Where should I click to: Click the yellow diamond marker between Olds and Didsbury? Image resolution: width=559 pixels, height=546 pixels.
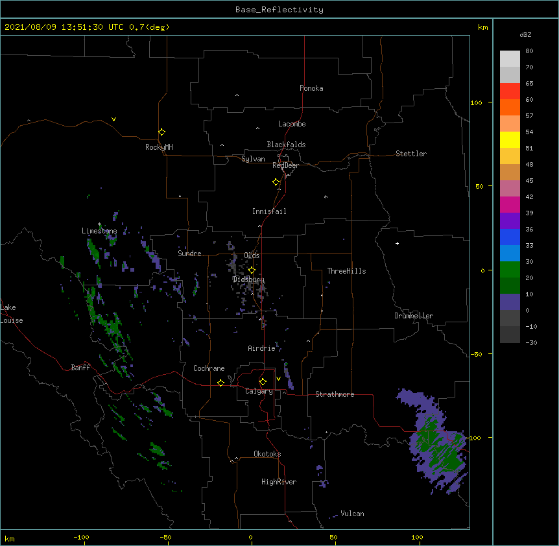point(252,270)
